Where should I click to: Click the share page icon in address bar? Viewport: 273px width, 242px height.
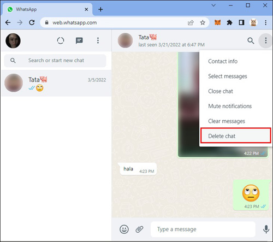point(191,22)
